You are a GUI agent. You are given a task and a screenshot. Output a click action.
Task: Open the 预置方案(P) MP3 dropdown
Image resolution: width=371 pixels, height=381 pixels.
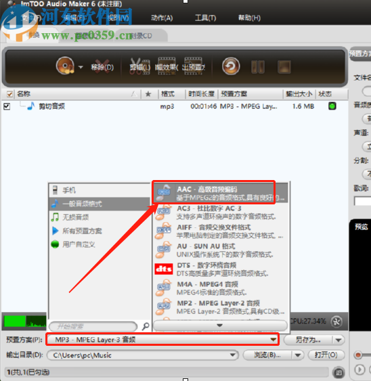[x=162, y=340]
